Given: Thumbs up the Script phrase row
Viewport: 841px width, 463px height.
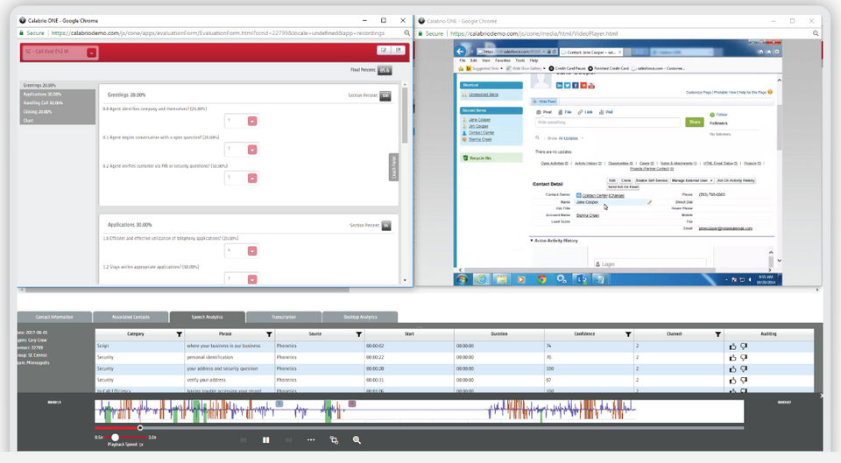Looking at the screenshot, I should click(x=732, y=347).
